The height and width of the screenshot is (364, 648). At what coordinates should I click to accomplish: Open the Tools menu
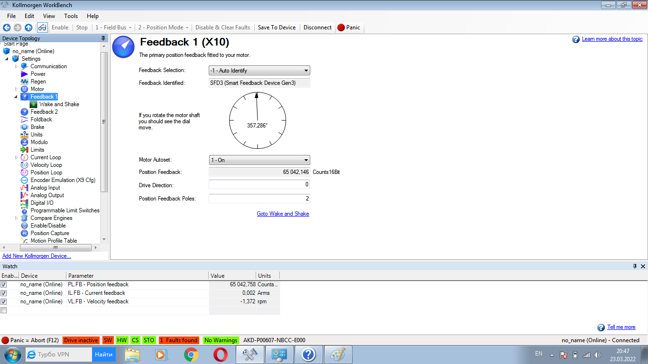[71, 16]
